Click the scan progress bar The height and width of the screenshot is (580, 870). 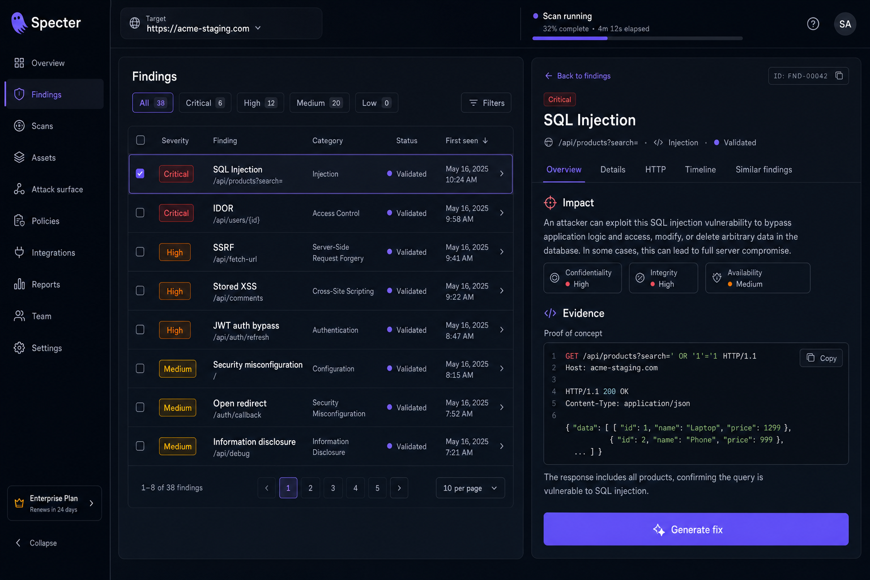pyautogui.click(x=637, y=39)
